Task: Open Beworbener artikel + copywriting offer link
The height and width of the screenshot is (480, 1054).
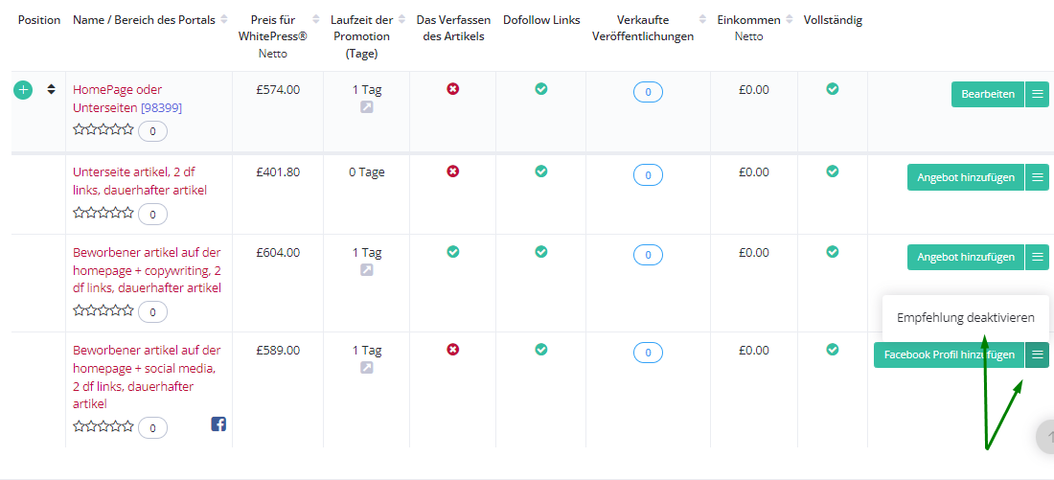Action: pos(147,270)
